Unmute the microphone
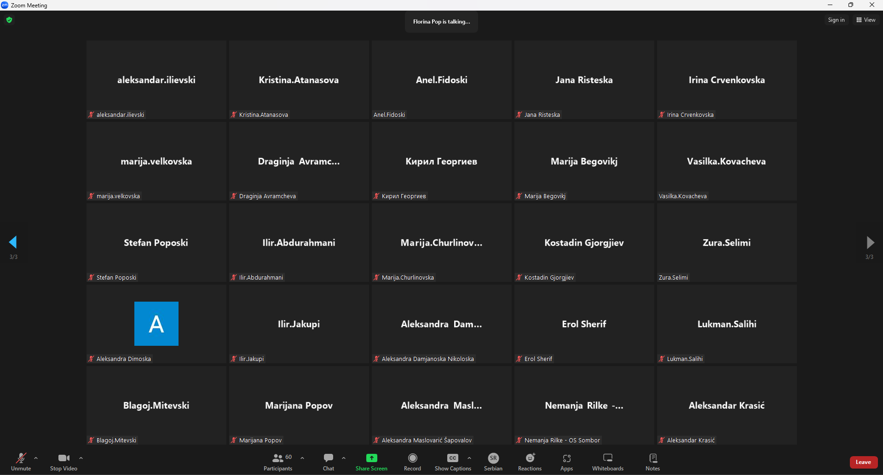Image resolution: width=883 pixels, height=475 pixels. pyautogui.click(x=21, y=462)
